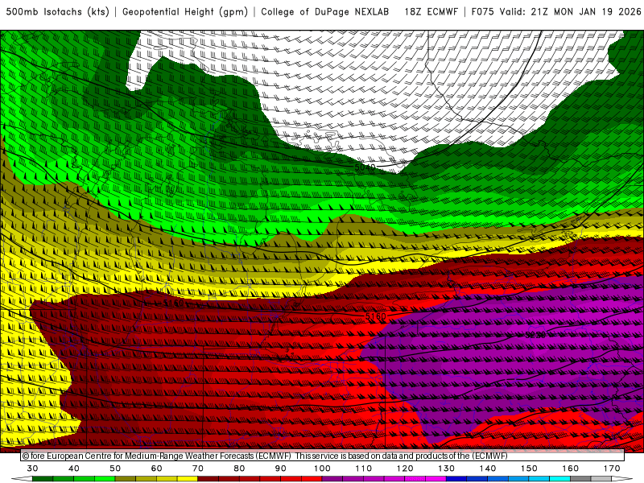Viewport: 644px width, 483px height.
Task: Select the dark purple 100-105 kt legend swatch
Action: click(x=332, y=478)
